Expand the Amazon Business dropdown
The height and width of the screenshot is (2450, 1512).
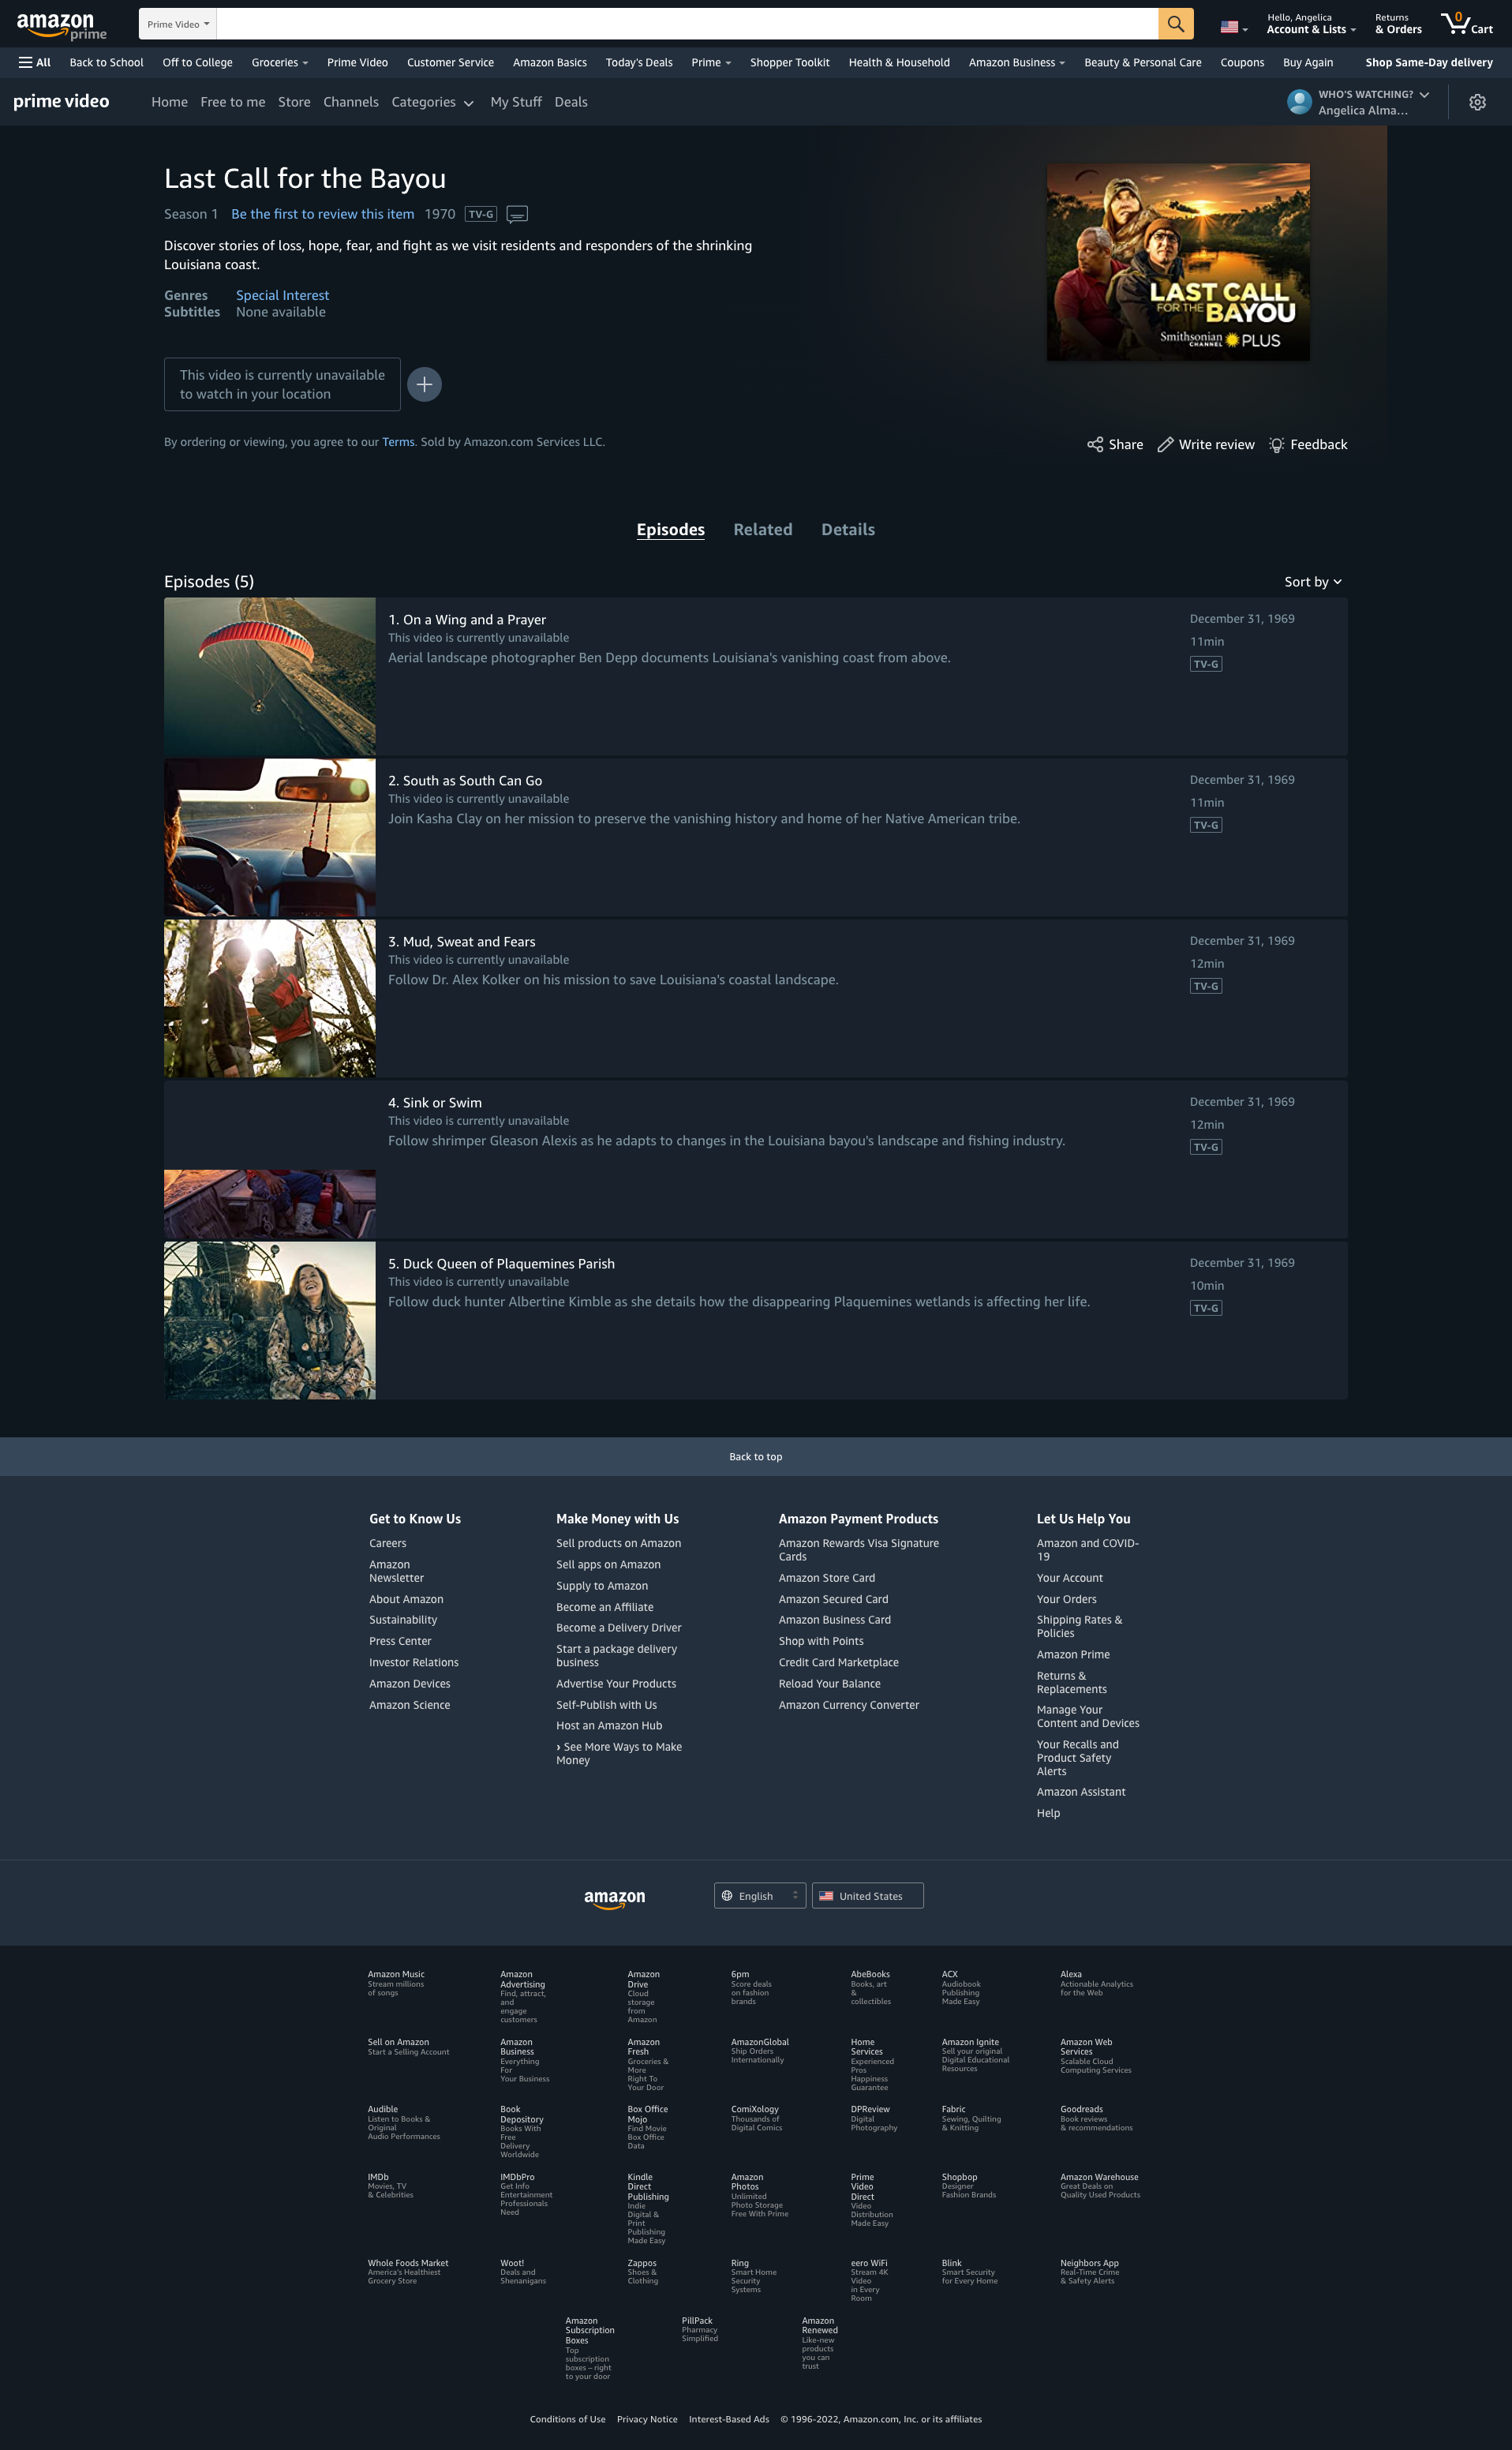1016,62
